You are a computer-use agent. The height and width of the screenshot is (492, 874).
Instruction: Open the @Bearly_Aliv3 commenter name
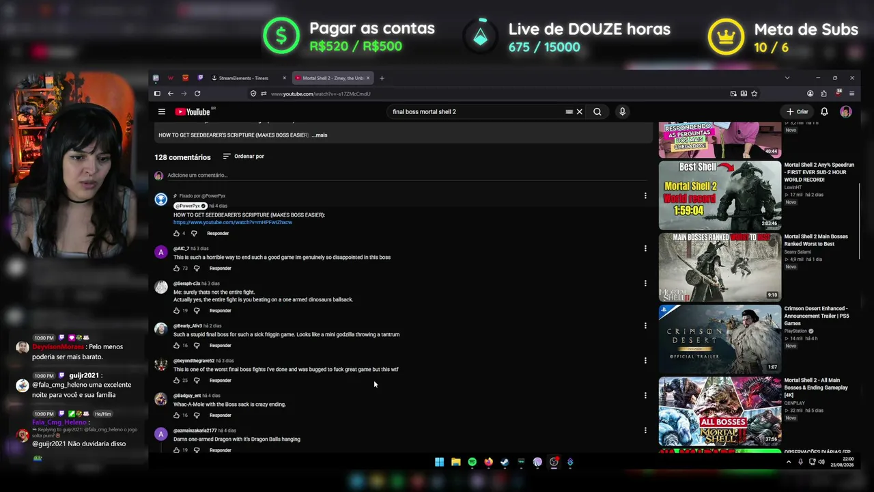(187, 326)
